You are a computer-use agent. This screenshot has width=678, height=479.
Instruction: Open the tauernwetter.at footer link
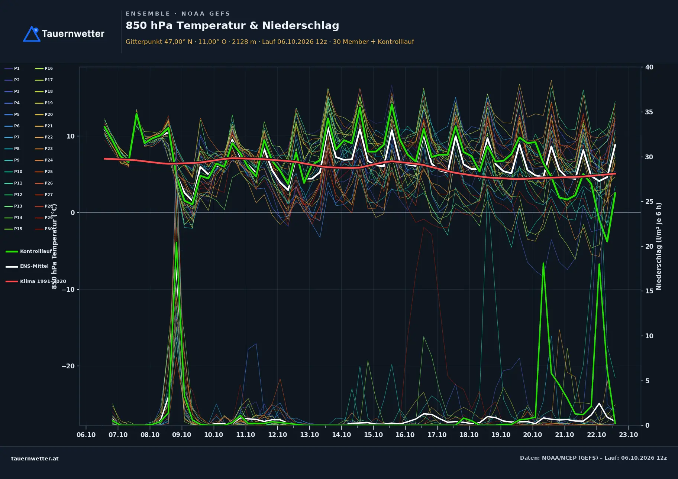tap(35, 459)
